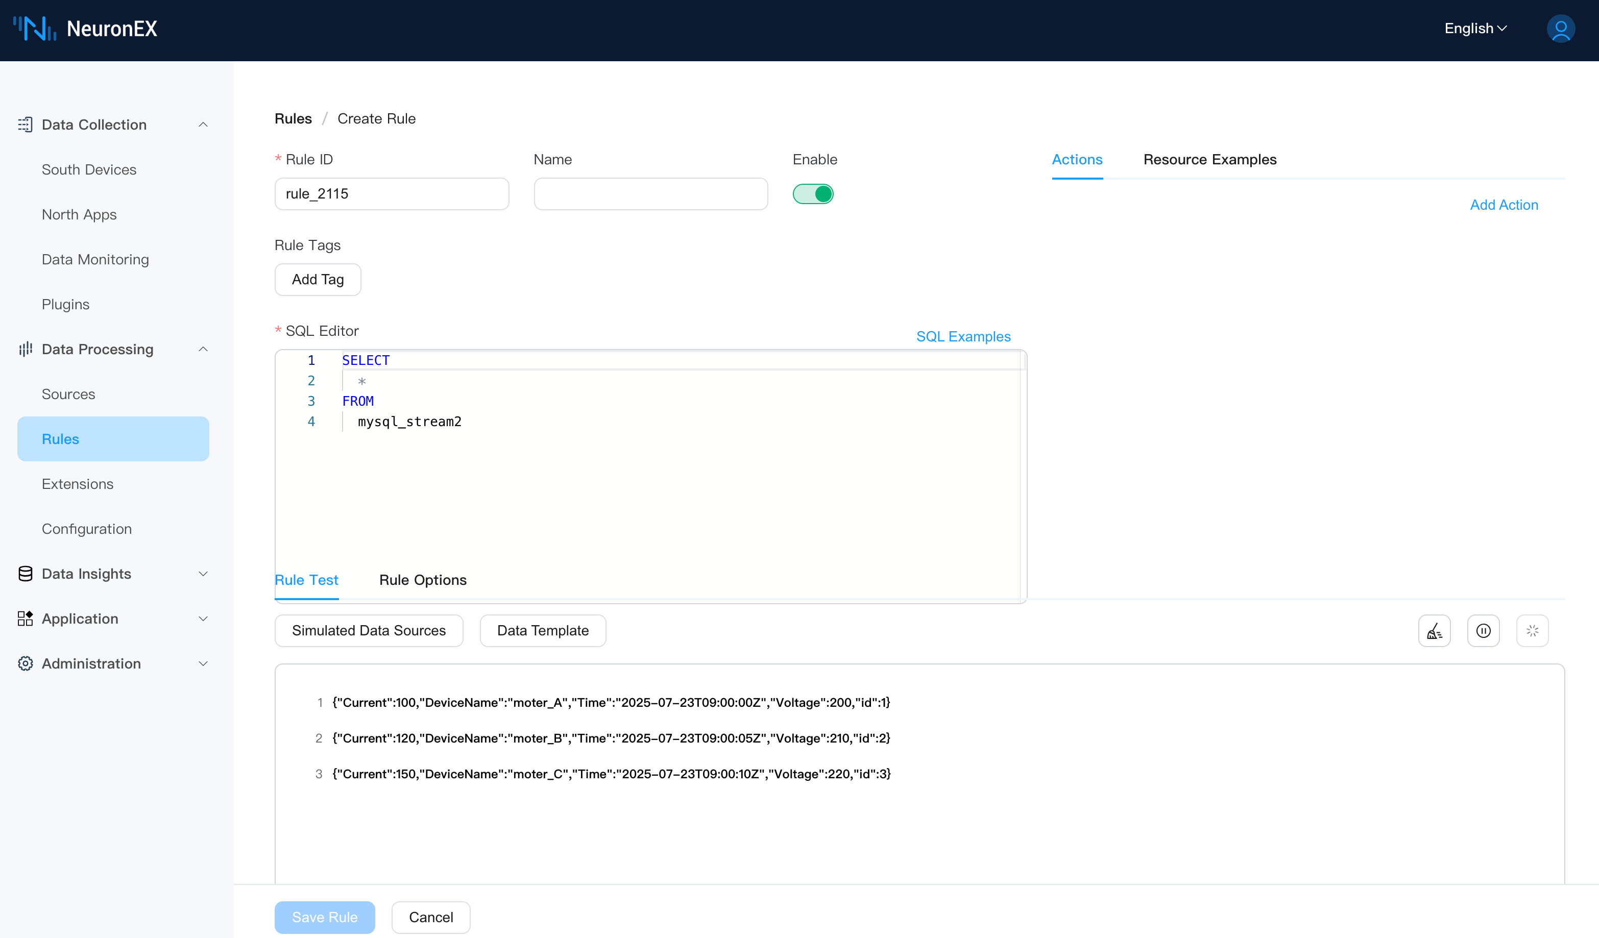Click the Data Processing bars icon

[x=26, y=349]
